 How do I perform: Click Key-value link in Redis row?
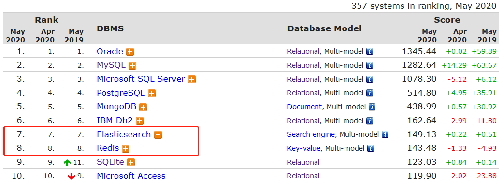[x=304, y=148]
